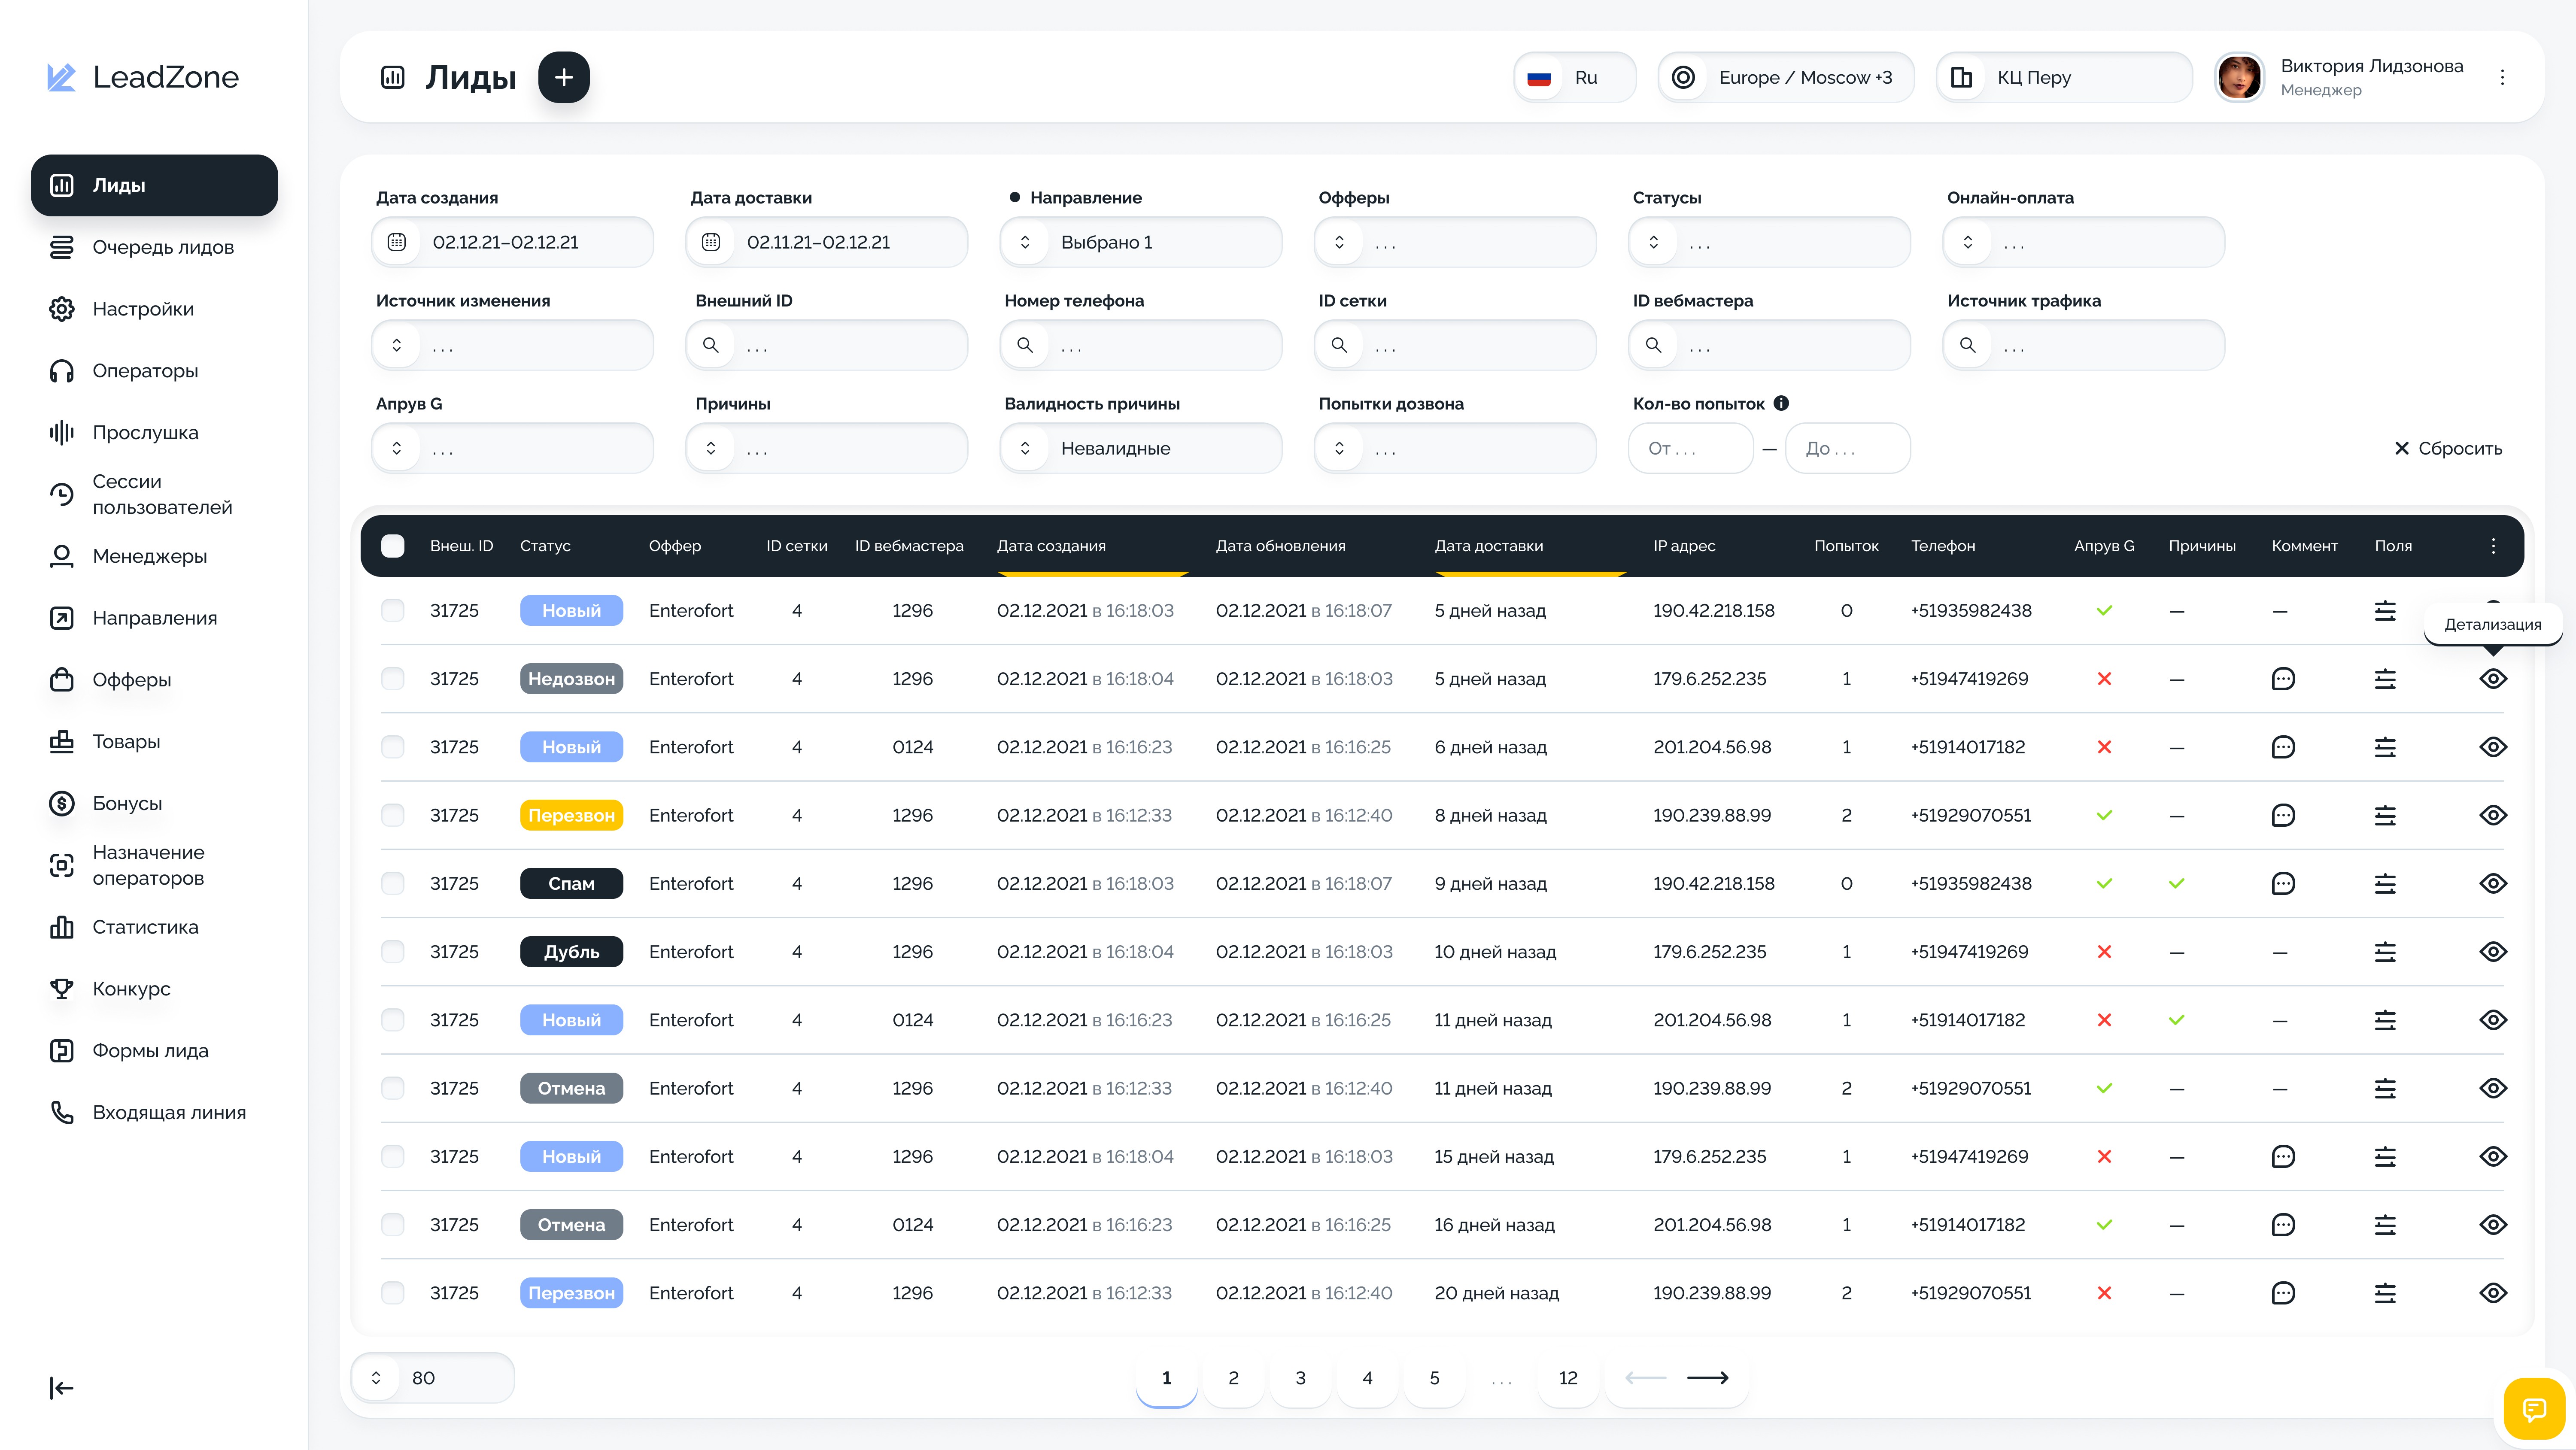This screenshot has height=1450, width=2576.
Task: Check the checkbox of the Дубль row
Action: 393,952
